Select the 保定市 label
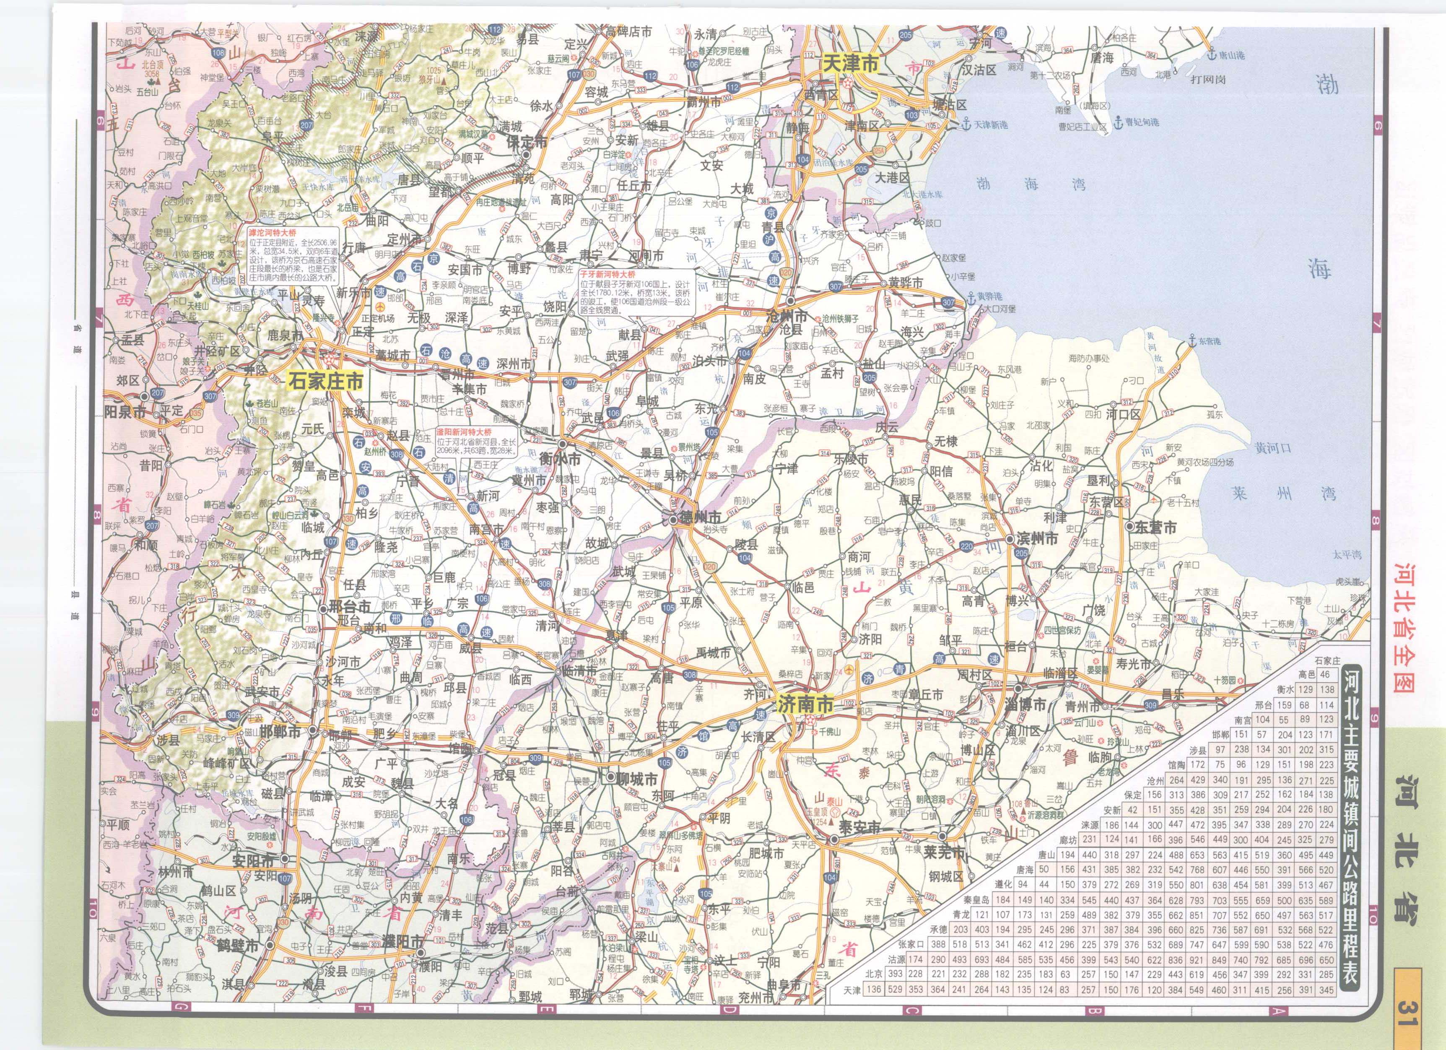This screenshot has width=1446, height=1050. [527, 142]
